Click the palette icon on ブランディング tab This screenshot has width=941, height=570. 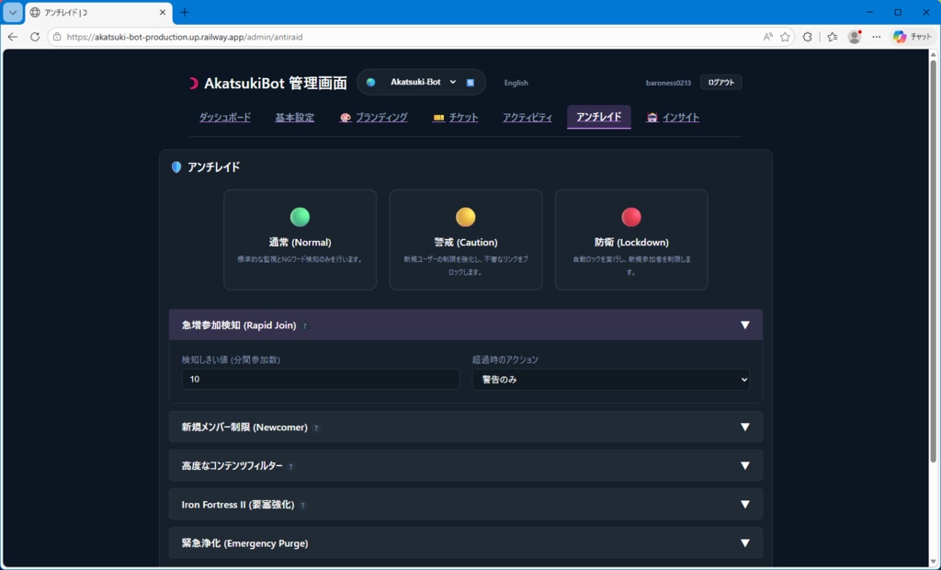346,118
